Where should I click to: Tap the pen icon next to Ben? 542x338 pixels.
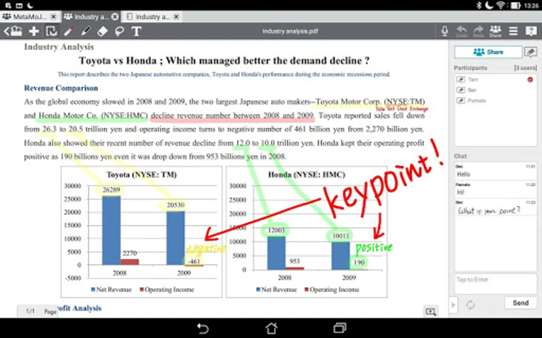[461, 90]
